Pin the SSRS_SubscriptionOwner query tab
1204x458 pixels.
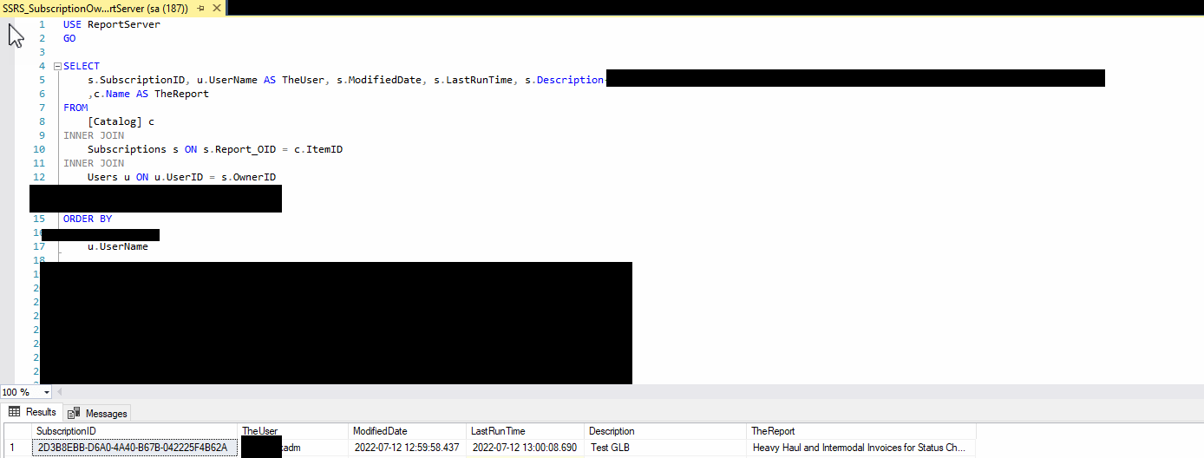point(200,8)
